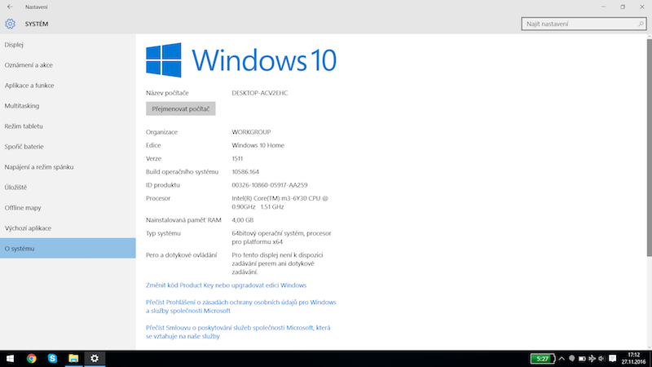Click the Přejmenovat počítač button

(x=180, y=108)
